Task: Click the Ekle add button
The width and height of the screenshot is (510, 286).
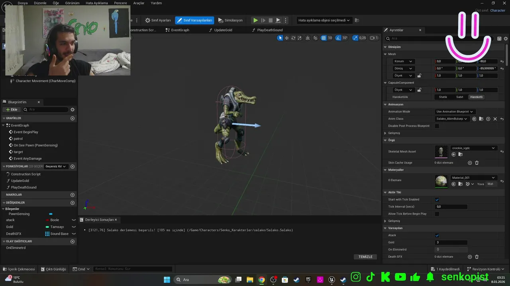Action: pos(12,110)
